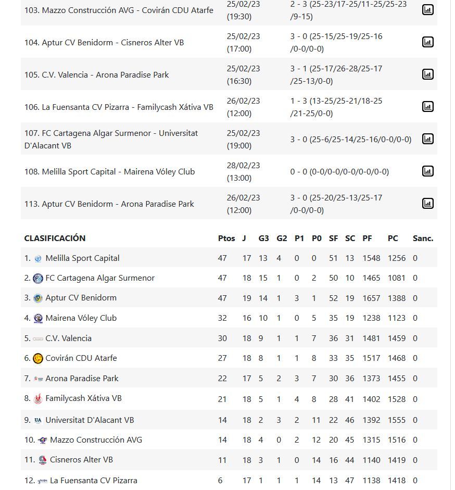
Task: Open stats icon for Melilla match 108
Action: [x=427, y=171]
